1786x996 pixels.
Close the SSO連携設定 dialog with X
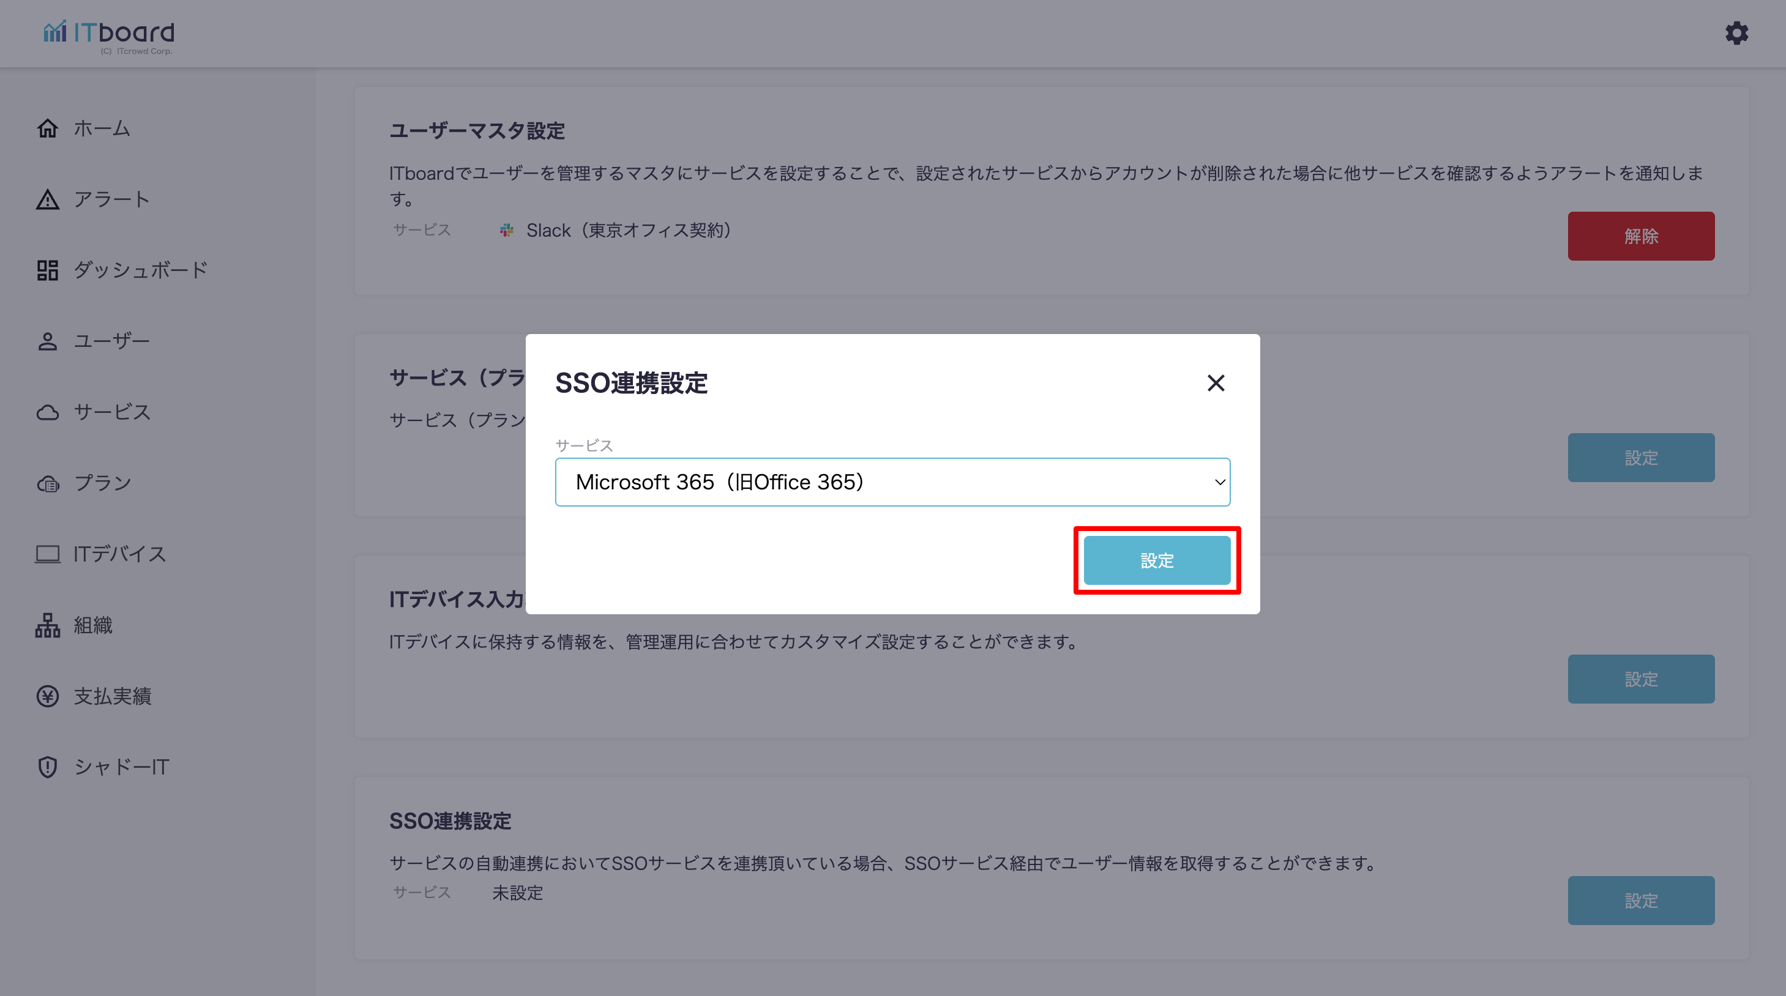pos(1216,382)
